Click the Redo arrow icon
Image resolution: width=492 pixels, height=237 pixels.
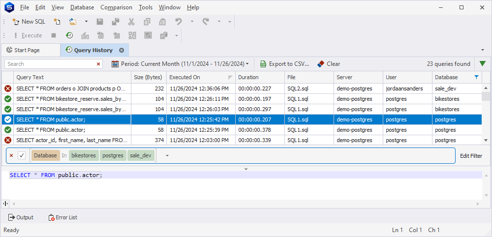[206, 22]
